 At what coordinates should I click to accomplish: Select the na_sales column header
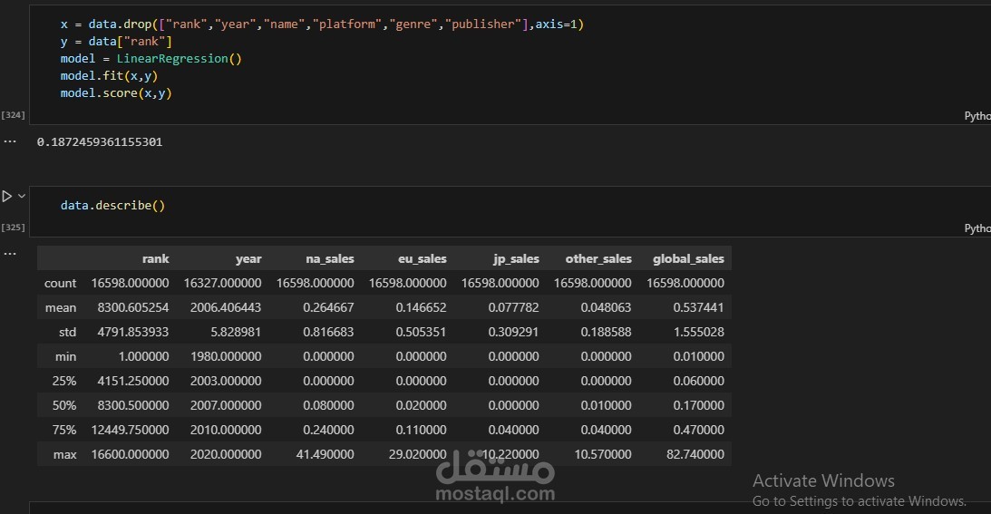pyautogui.click(x=330, y=258)
